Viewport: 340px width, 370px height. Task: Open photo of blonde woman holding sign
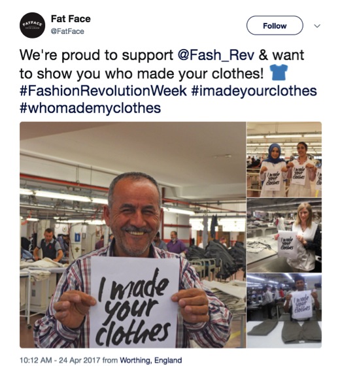(284, 235)
